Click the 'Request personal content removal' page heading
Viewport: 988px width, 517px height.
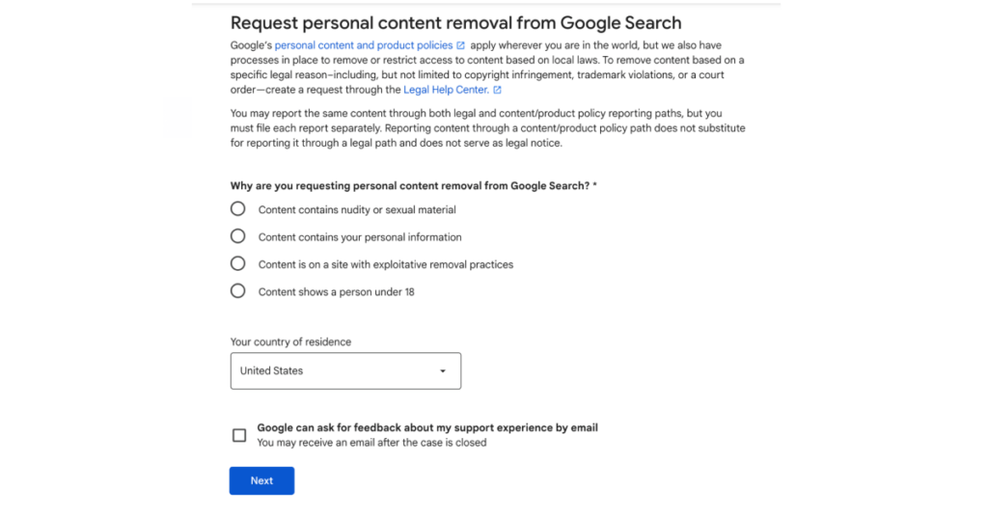(455, 23)
